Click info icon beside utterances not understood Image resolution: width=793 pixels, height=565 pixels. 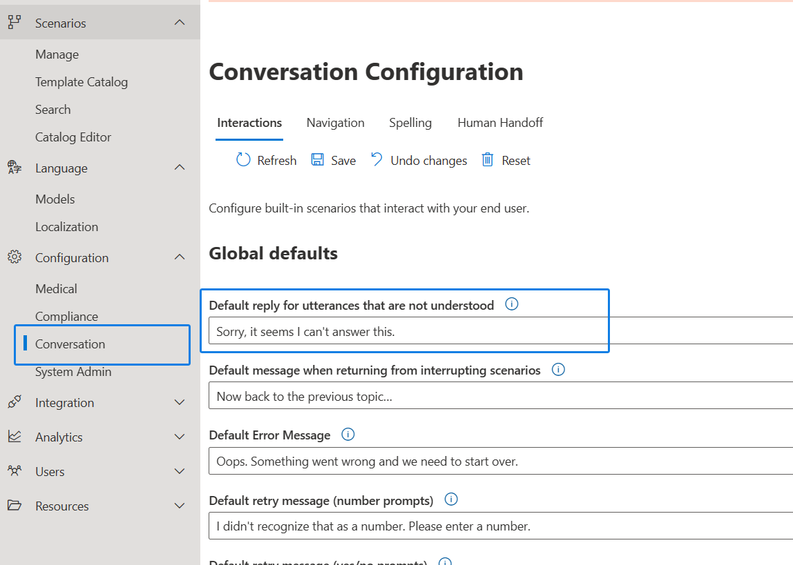(x=512, y=304)
